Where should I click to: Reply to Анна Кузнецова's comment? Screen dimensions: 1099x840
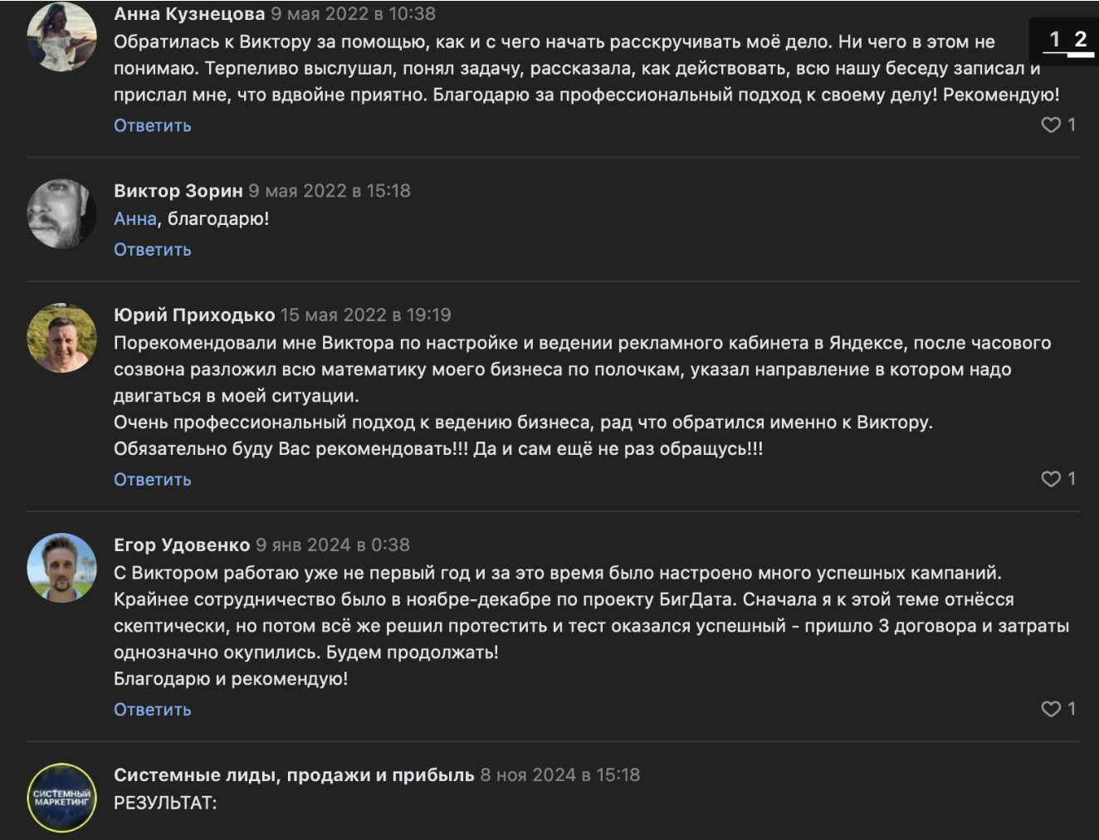[x=153, y=125]
